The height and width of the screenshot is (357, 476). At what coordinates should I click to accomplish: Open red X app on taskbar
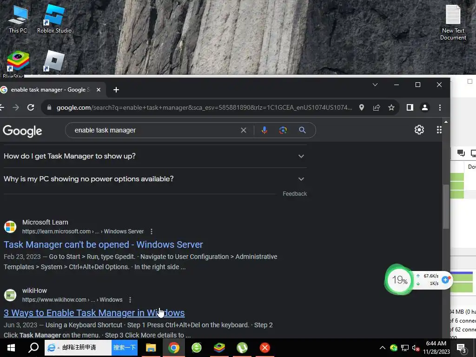click(x=264, y=348)
